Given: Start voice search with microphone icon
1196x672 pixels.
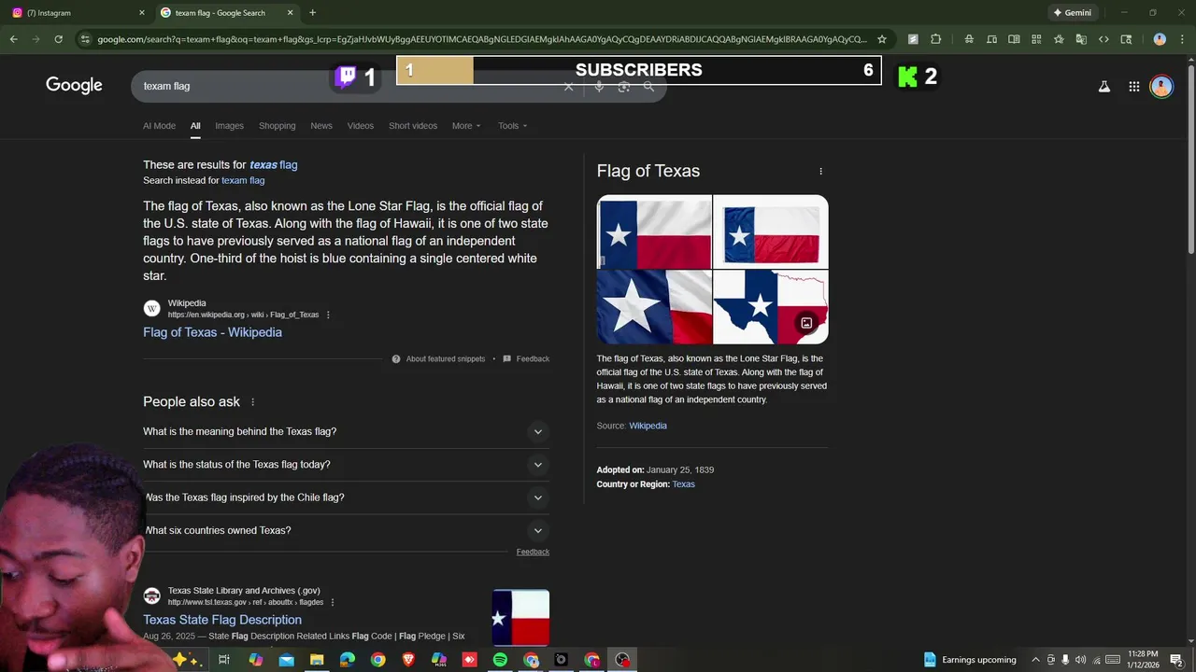Looking at the screenshot, I should coord(599,86).
